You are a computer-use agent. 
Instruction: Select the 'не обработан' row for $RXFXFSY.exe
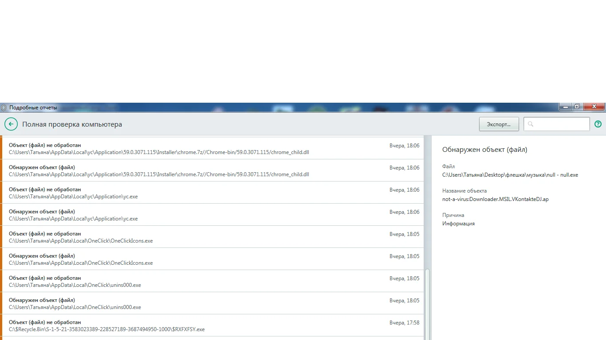[212, 325]
